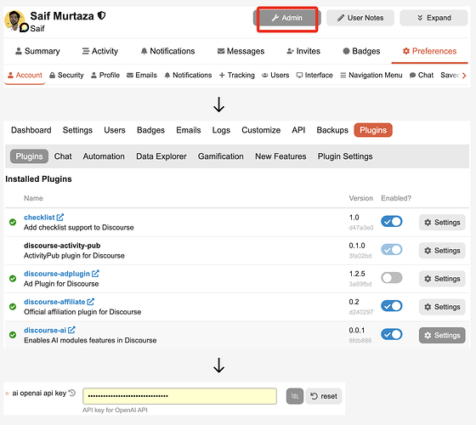This screenshot has height=425, width=476.
Task: Toggle the discourse-affiliate enabled switch
Action: [x=392, y=306]
